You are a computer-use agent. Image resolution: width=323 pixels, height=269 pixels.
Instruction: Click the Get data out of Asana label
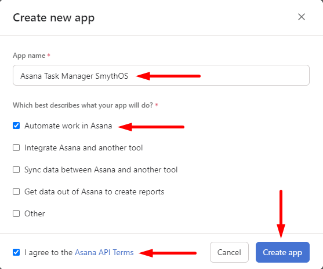[x=94, y=191]
